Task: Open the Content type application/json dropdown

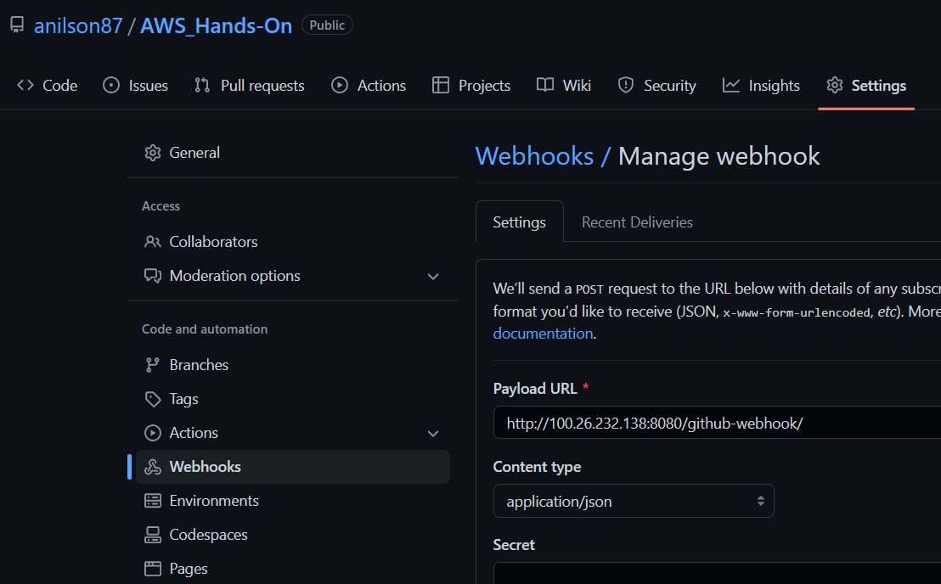Action: (x=634, y=502)
